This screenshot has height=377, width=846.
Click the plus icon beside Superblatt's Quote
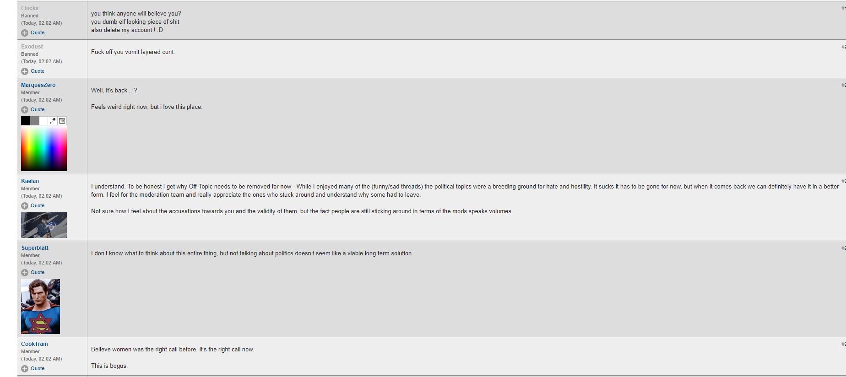click(25, 273)
